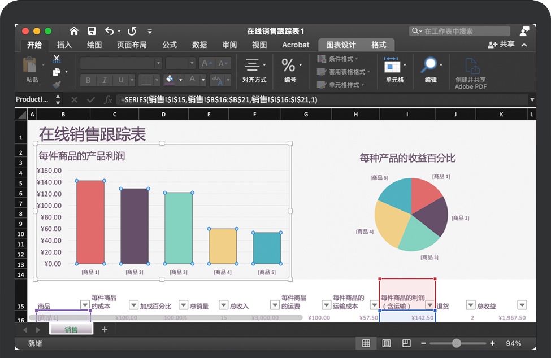Open the 总收益 column filter dropdown
This screenshot has height=358, width=551.
[x=522, y=305]
